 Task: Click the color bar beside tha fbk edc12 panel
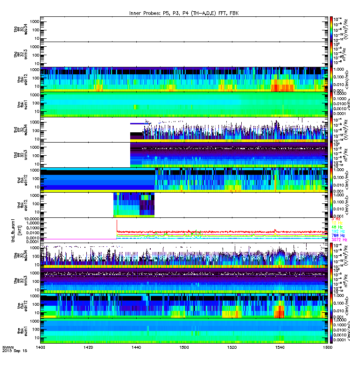331,79
